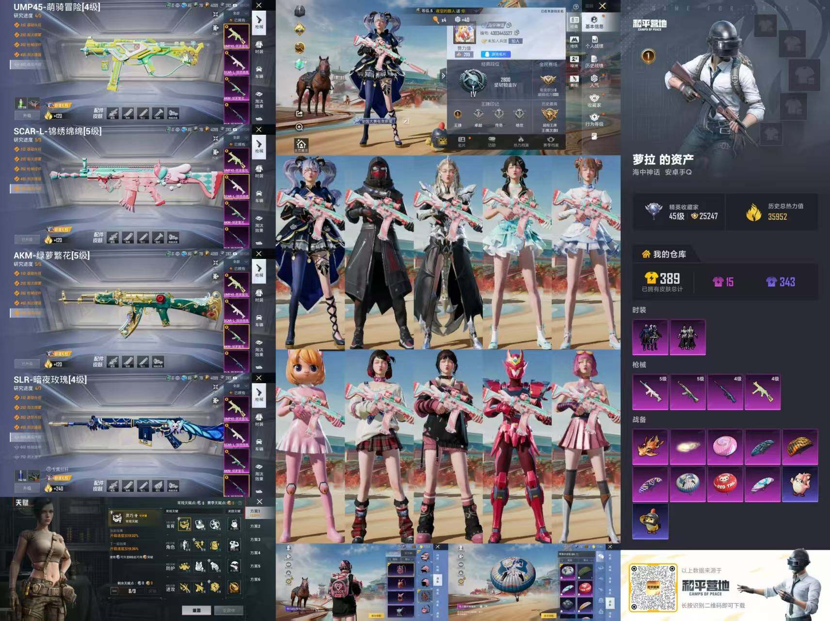This screenshot has height=621, width=830.
Task: Toggle the 已拥有 checkbox in the UMP45-萌骑冒险 panel
Action: 230,20
